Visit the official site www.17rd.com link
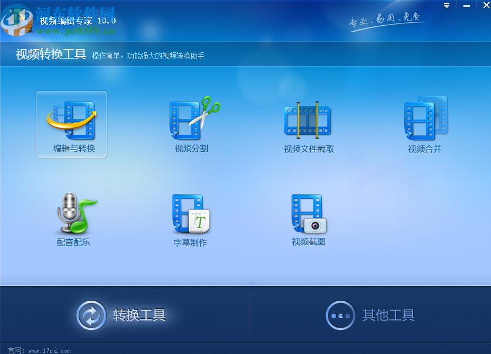 [49, 351]
